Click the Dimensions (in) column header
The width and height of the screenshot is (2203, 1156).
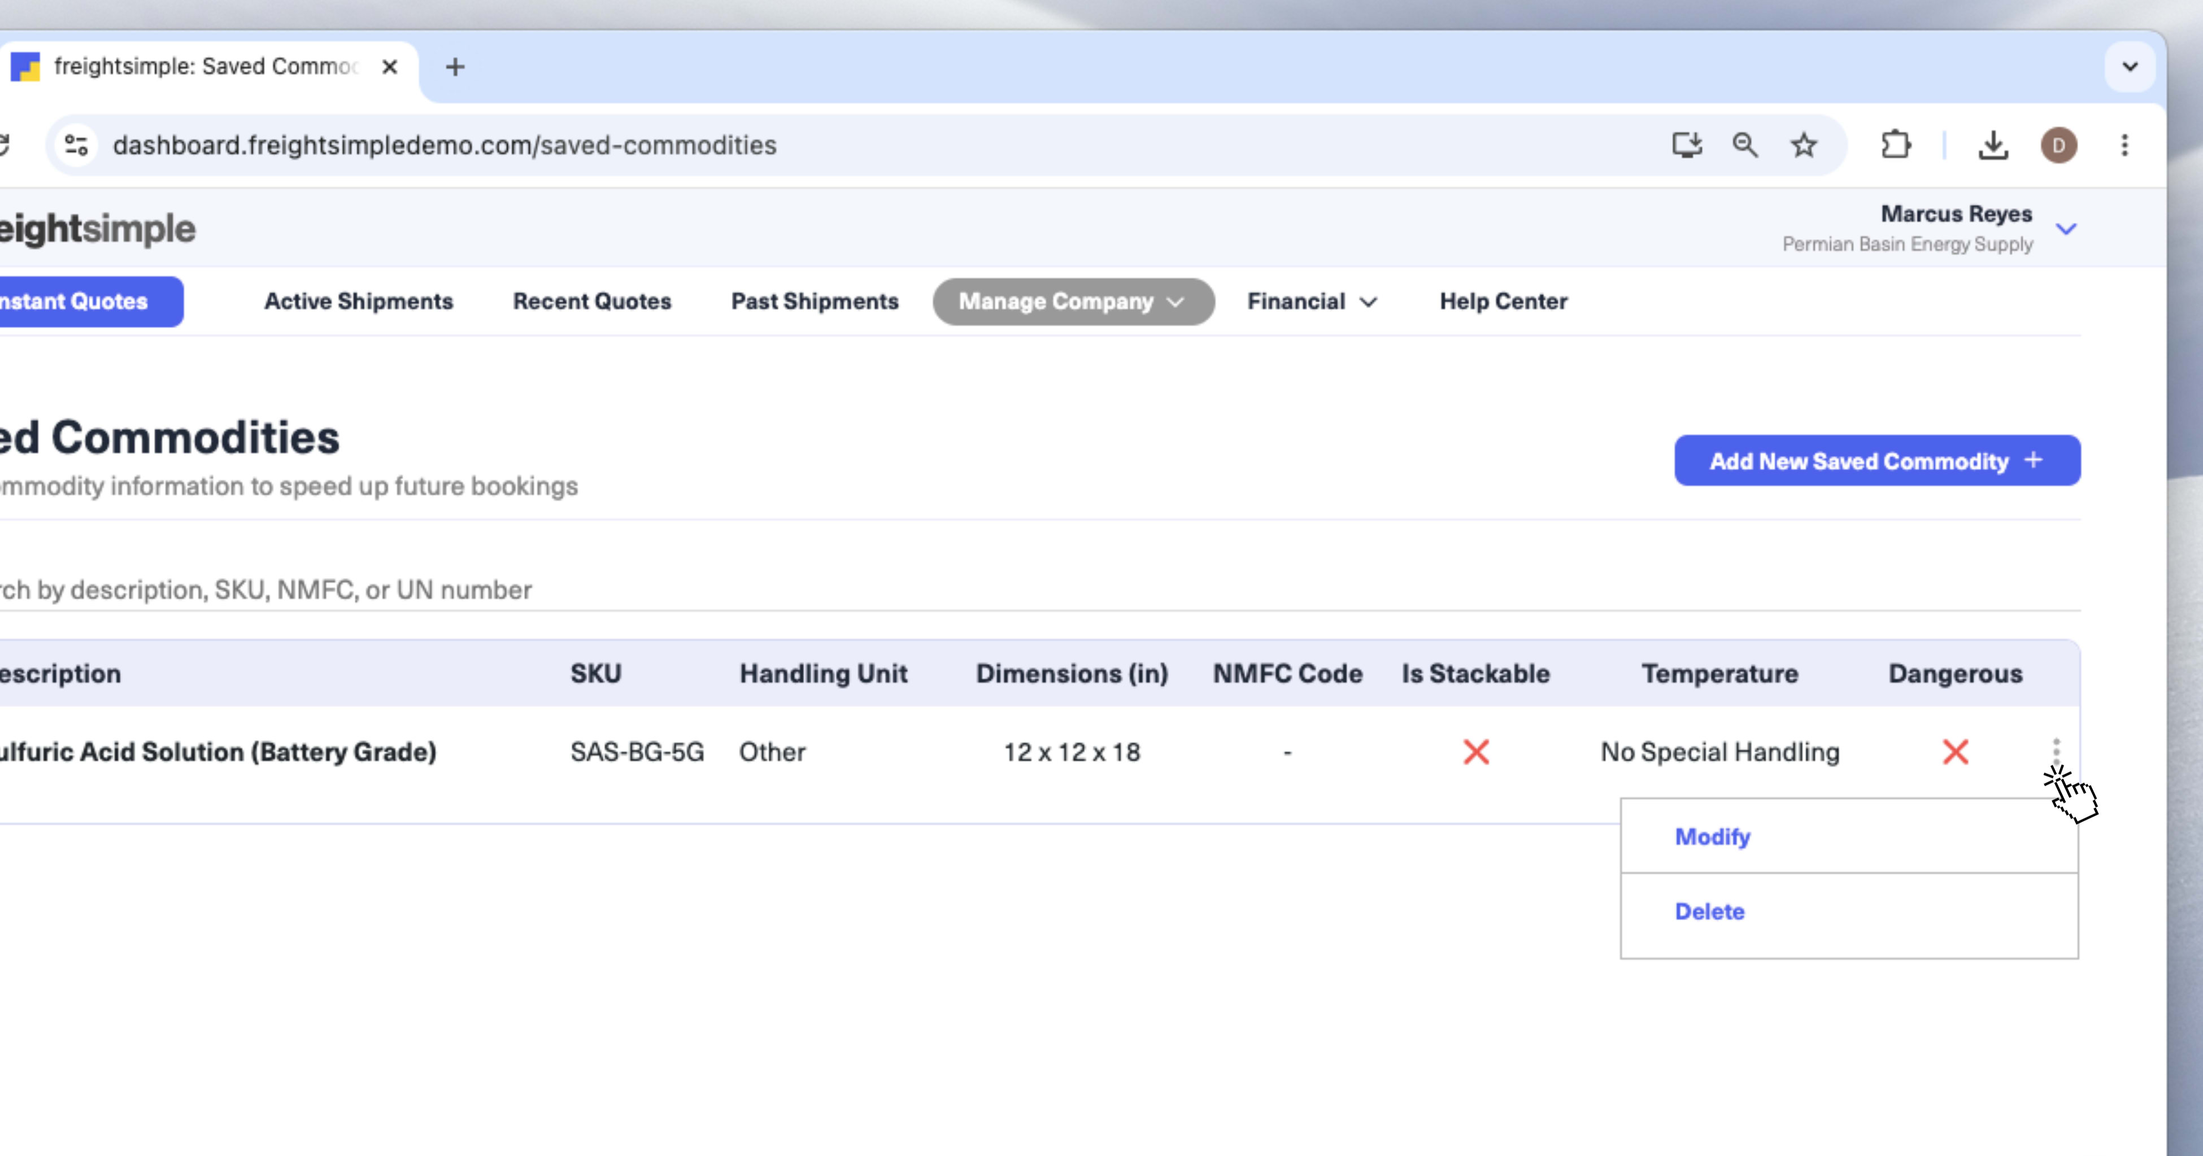(1072, 674)
